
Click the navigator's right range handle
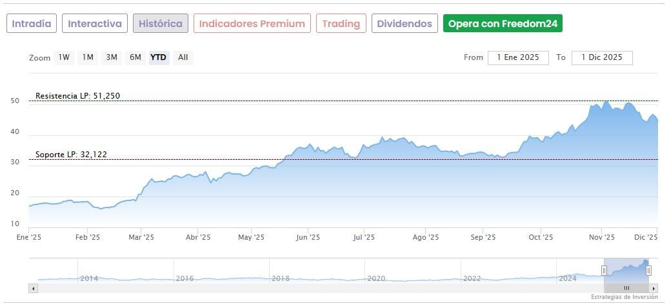click(x=648, y=270)
